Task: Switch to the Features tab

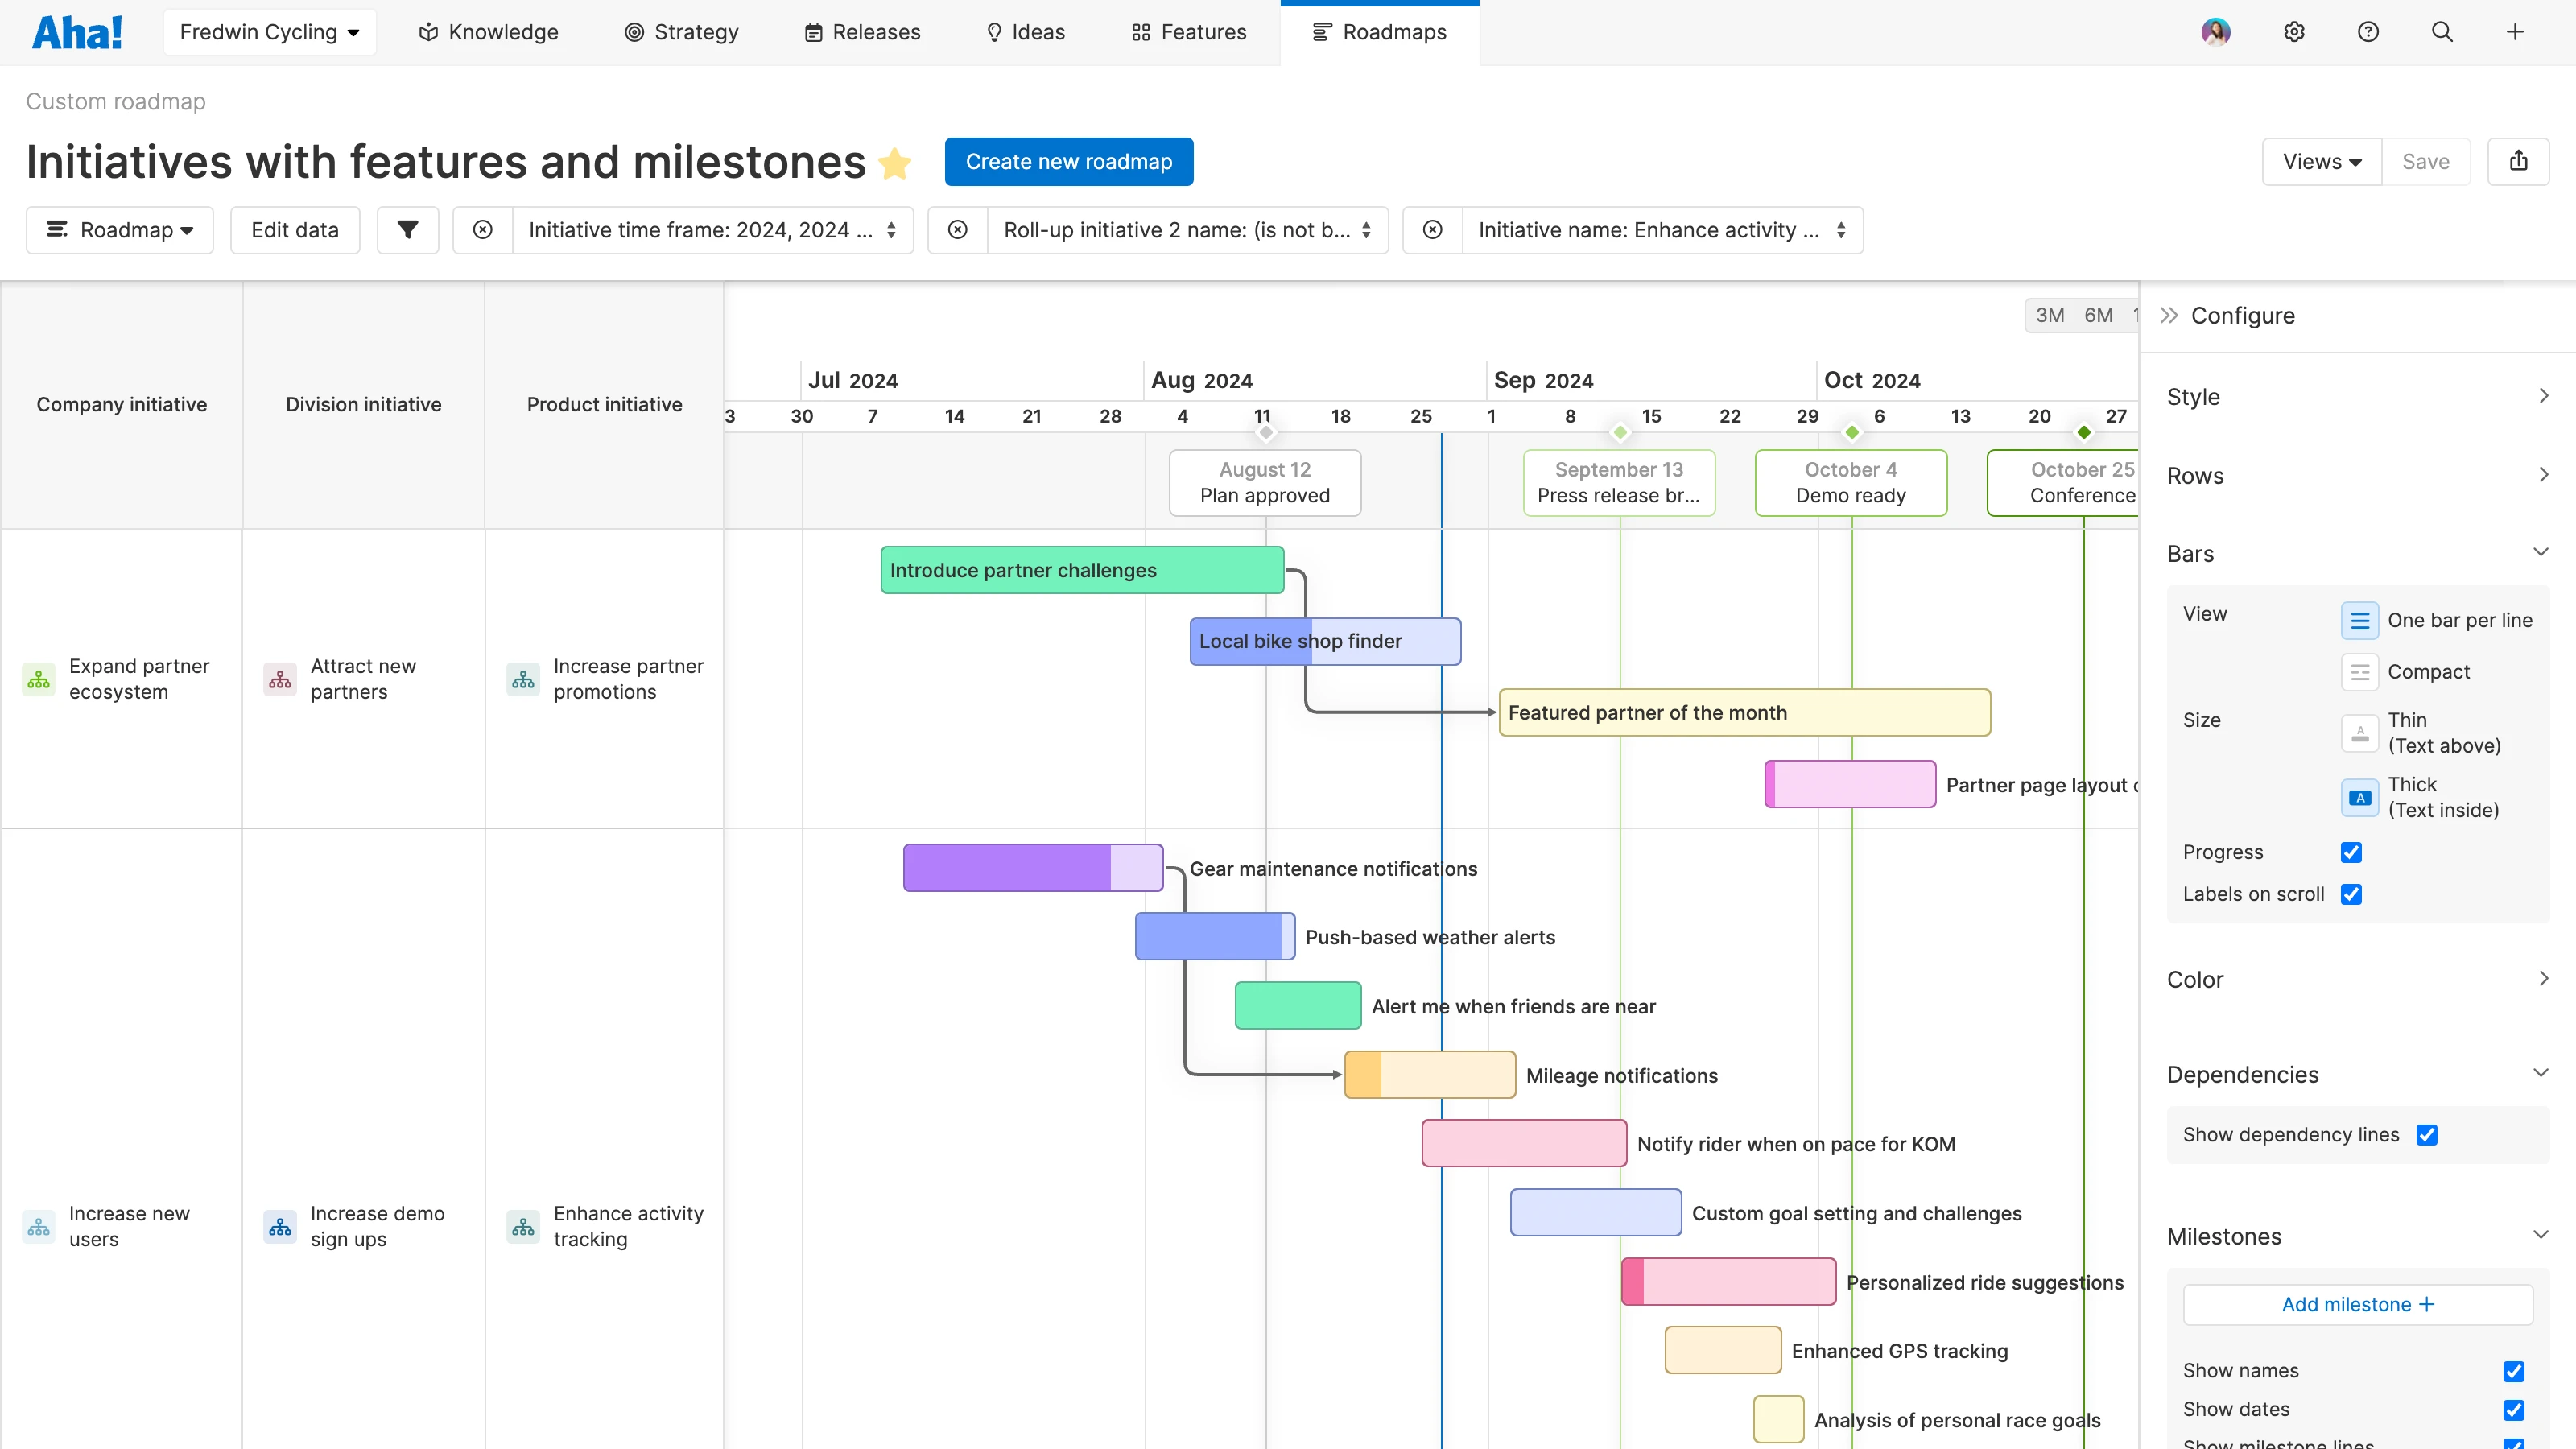Action: (1188, 31)
